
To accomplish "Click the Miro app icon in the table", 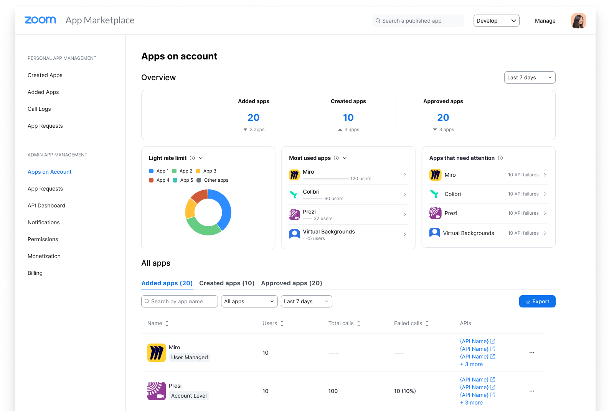I will coord(157,353).
